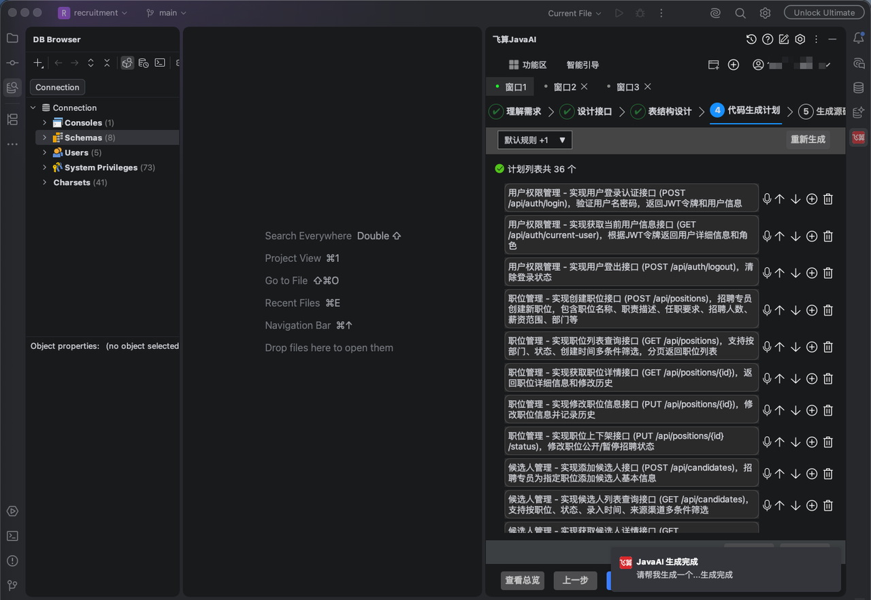
Task: Delete the user logout interface plan item
Action: (x=828, y=273)
